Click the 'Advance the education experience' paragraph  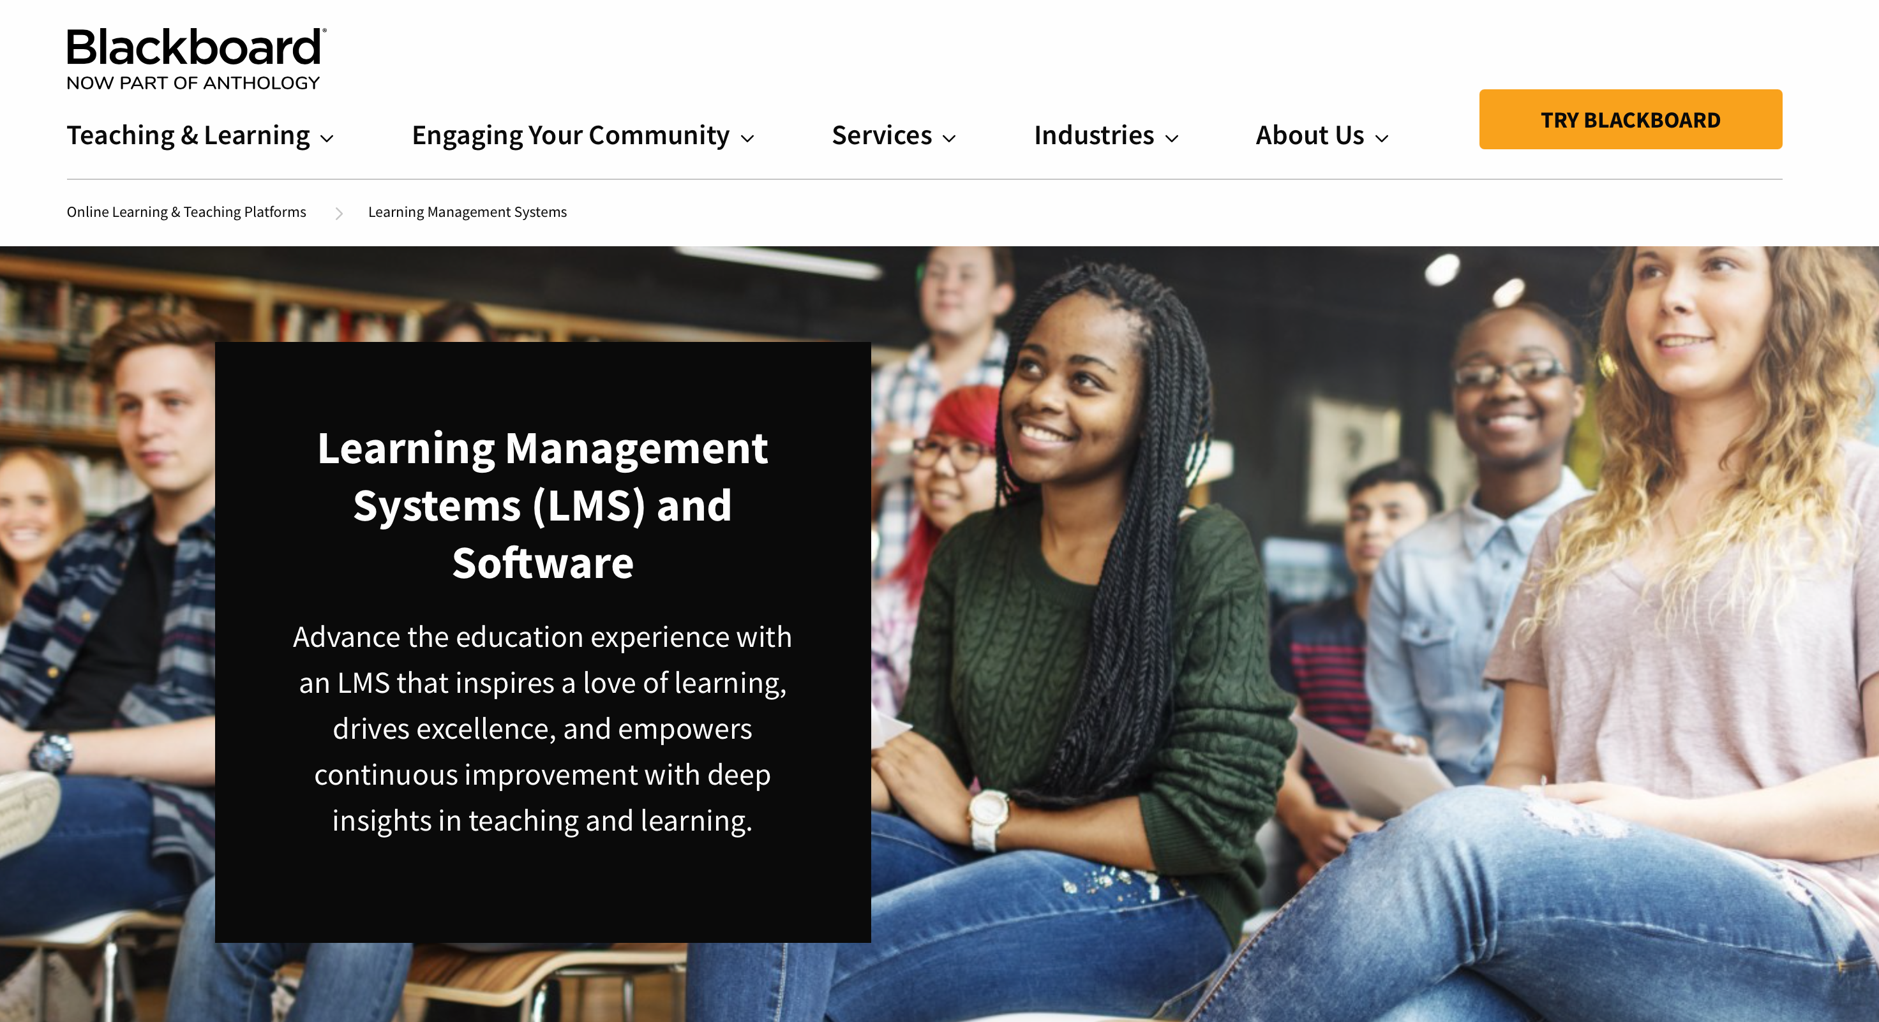click(542, 729)
